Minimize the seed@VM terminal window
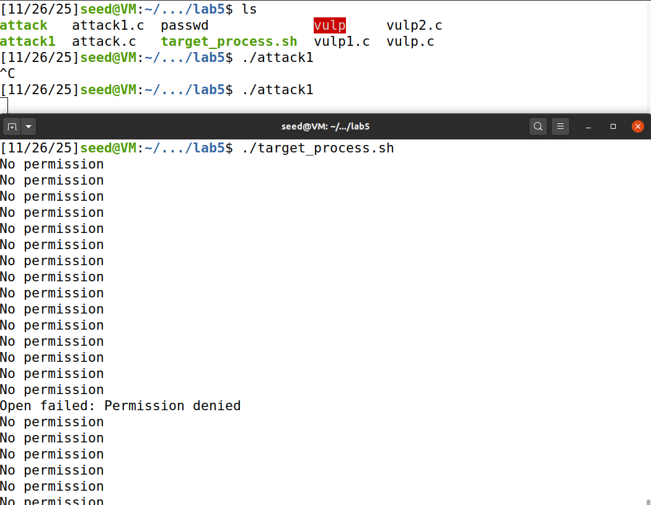This screenshot has height=505, width=651. (x=588, y=126)
